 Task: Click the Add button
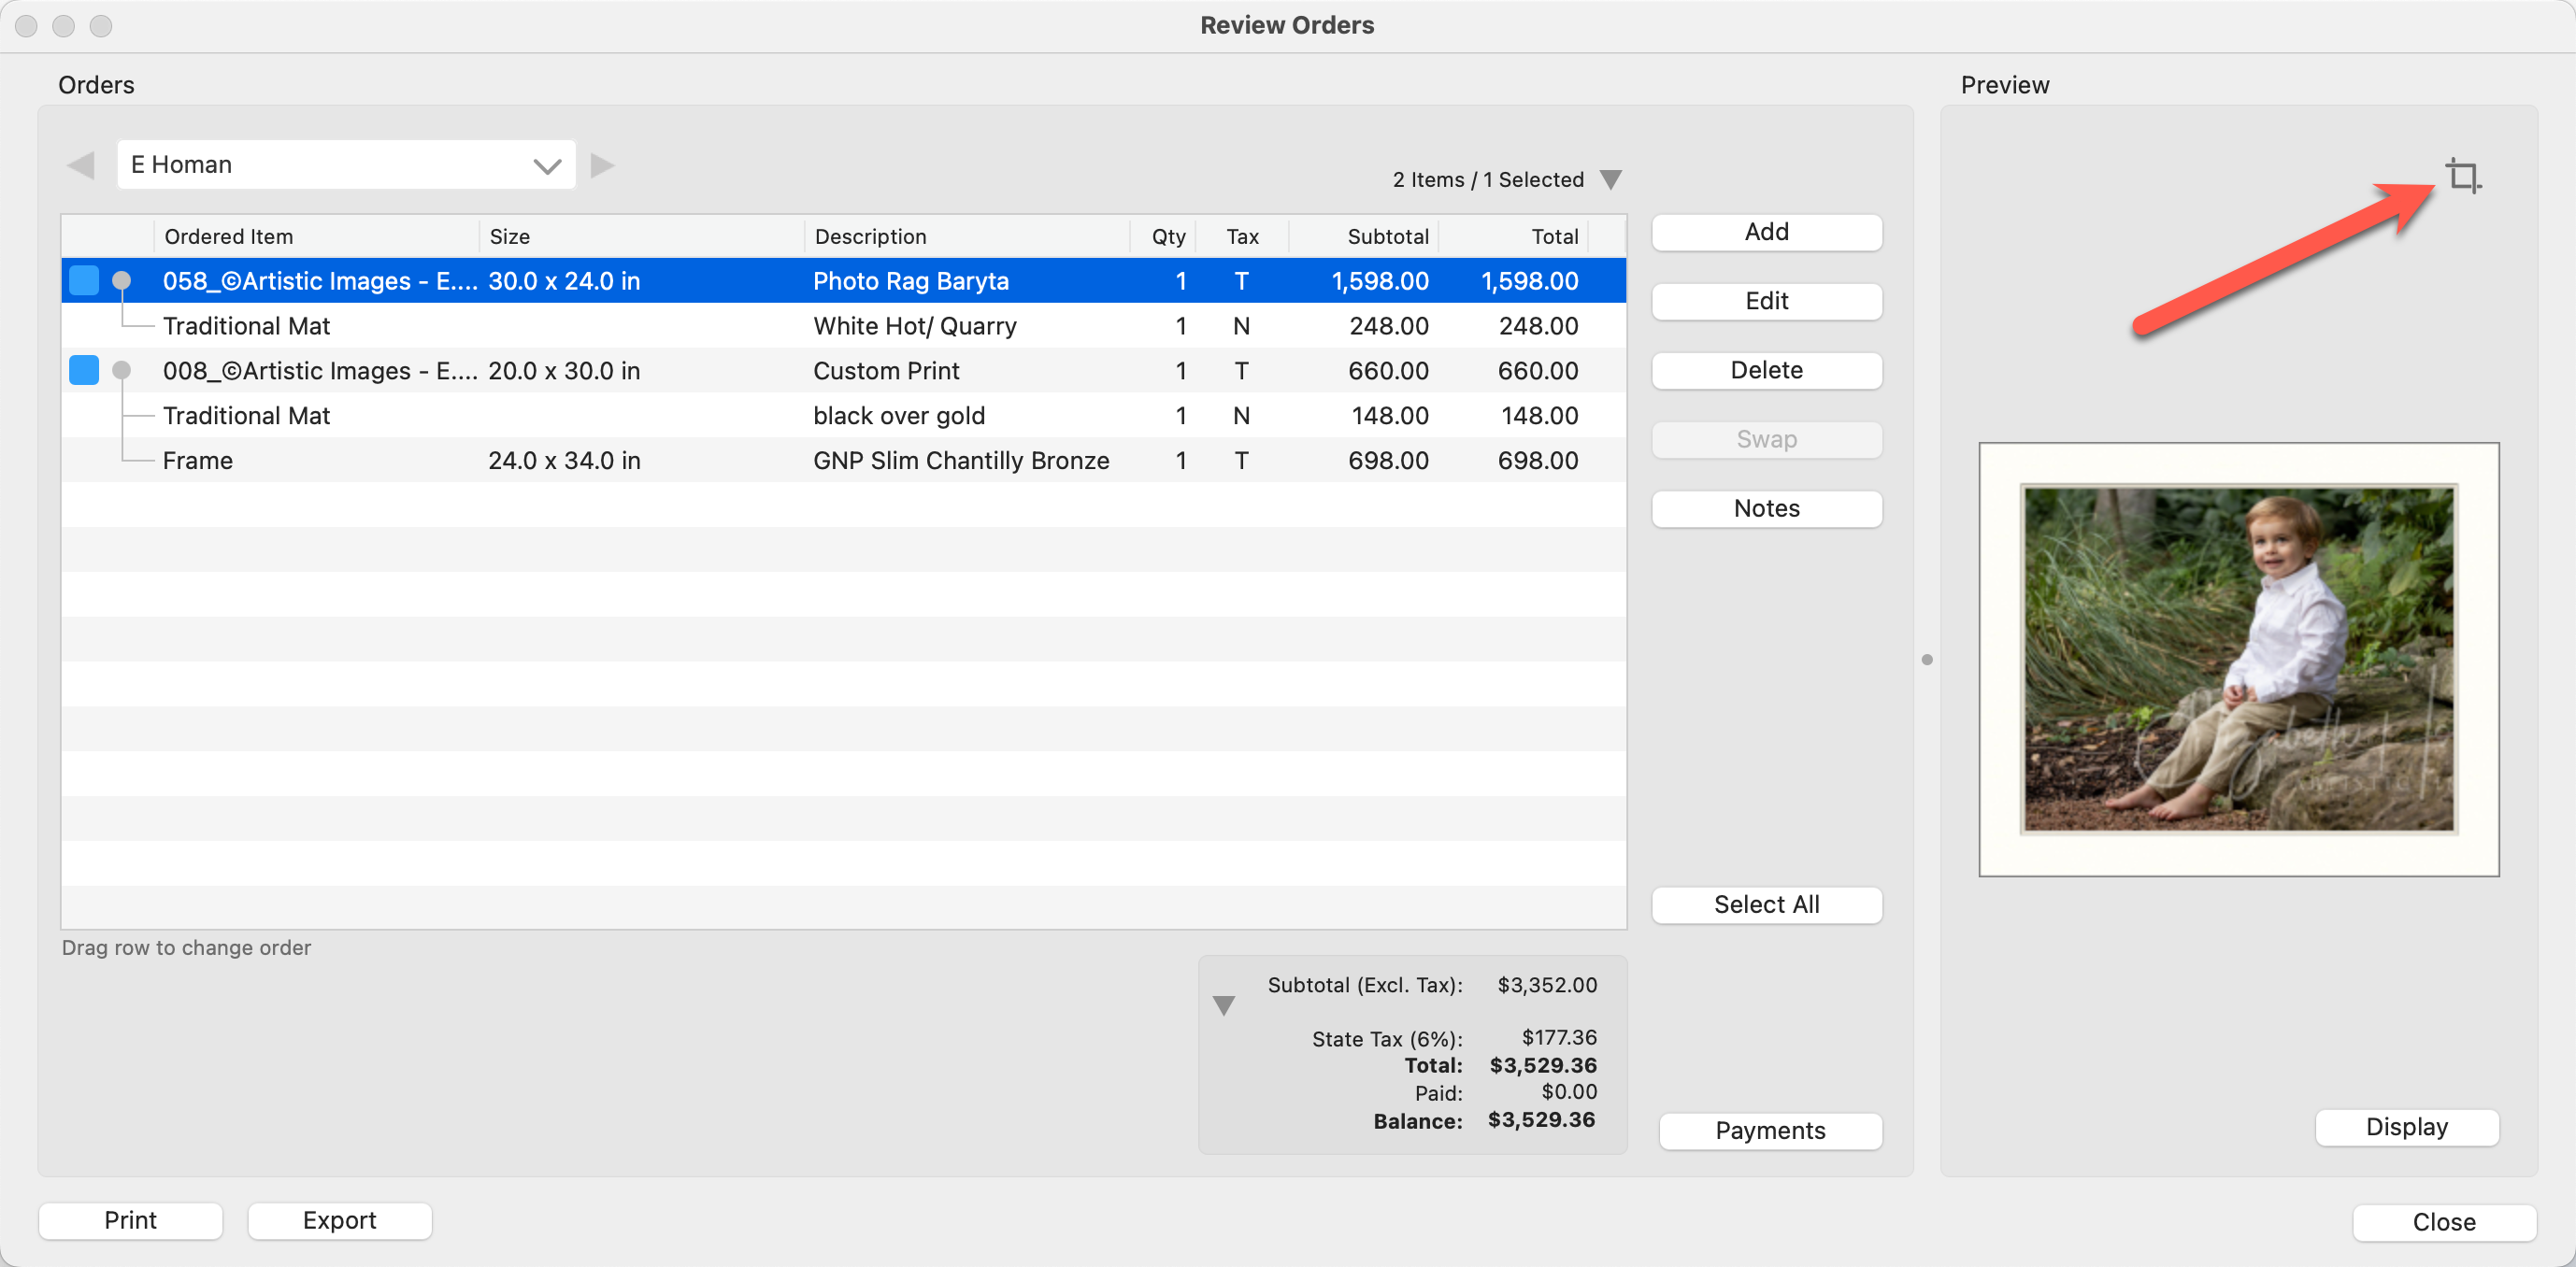1766,232
